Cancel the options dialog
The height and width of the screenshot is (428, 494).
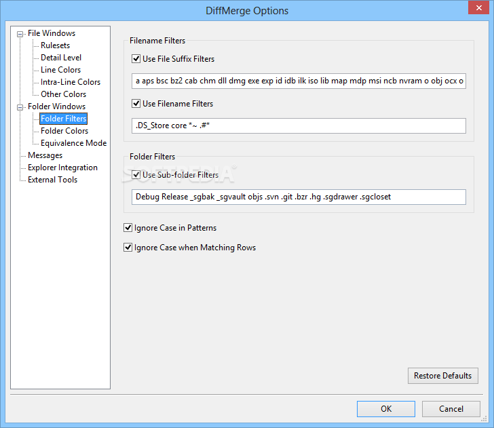tap(451, 409)
